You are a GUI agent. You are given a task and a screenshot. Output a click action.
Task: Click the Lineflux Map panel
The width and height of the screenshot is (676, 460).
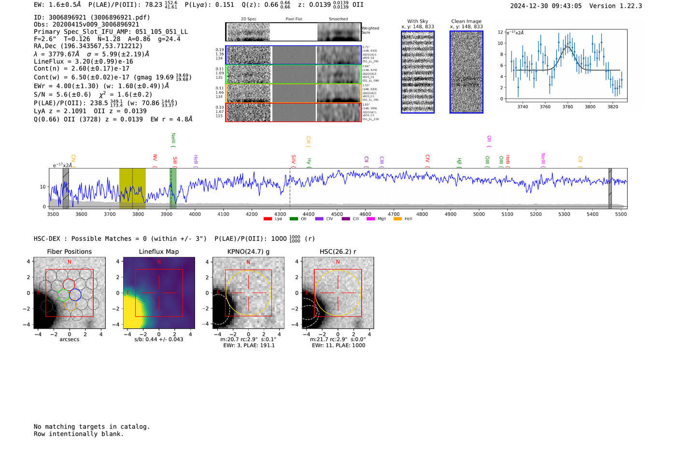159,293
